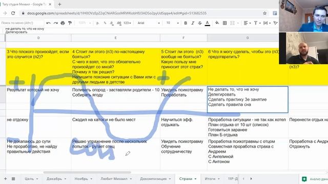Focus the menu search field

22,23
